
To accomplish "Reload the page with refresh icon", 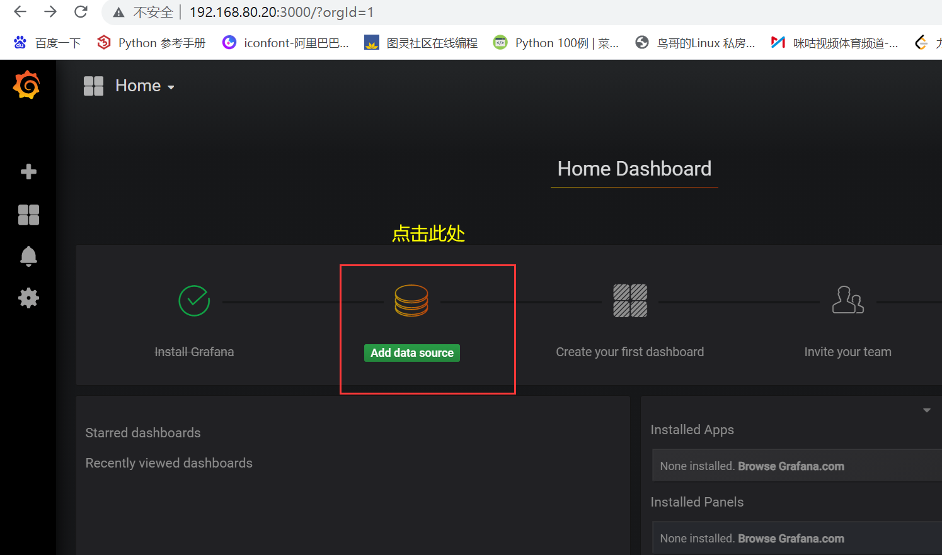I will click(x=81, y=12).
